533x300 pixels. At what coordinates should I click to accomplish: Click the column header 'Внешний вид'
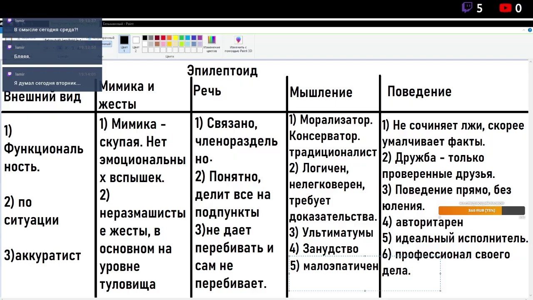coord(42,97)
